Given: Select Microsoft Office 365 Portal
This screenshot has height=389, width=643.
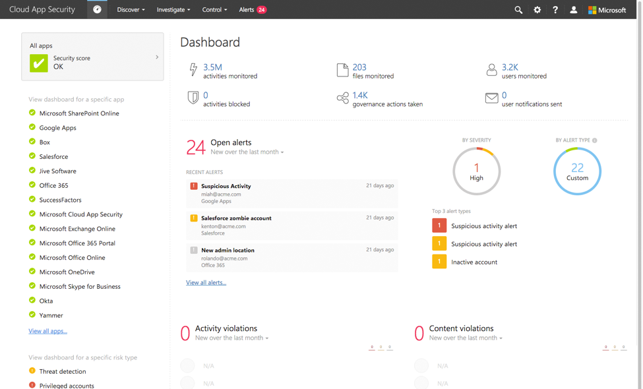Looking at the screenshot, I should [77, 243].
